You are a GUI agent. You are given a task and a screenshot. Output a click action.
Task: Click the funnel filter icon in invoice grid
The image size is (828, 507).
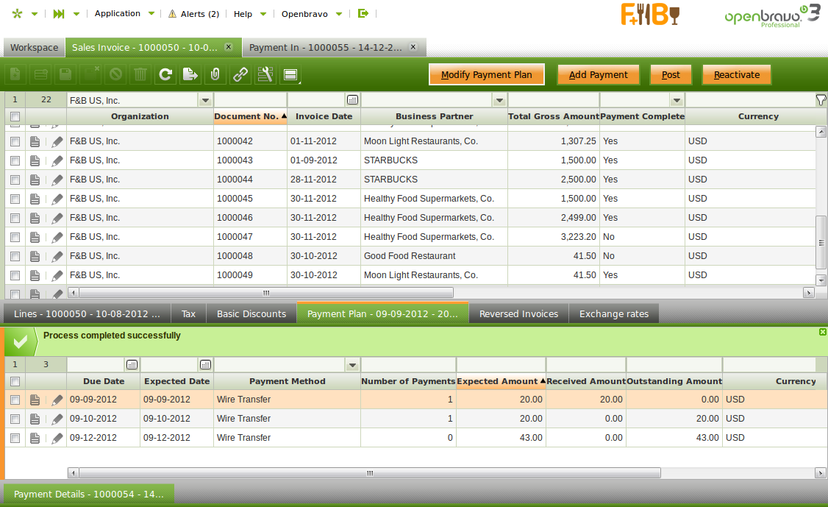coord(821,100)
